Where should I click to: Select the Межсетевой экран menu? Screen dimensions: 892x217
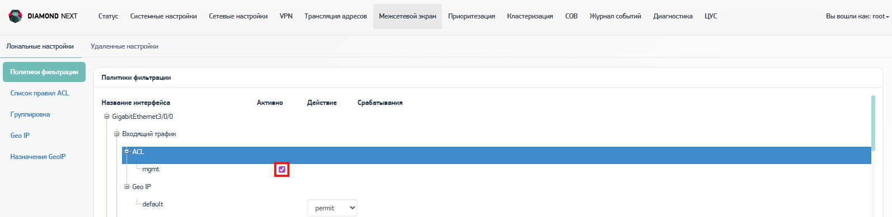tap(407, 16)
